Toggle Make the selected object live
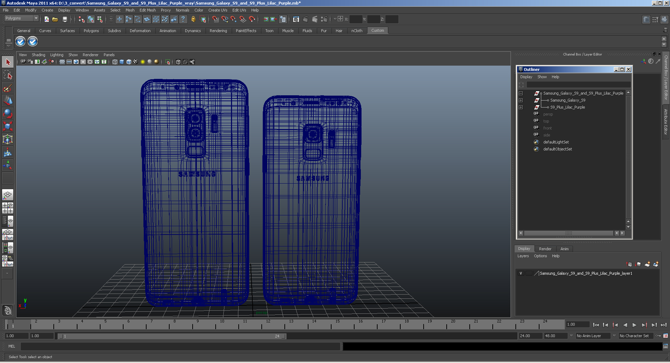Image resolution: width=670 pixels, height=363 pixels. 252,19
